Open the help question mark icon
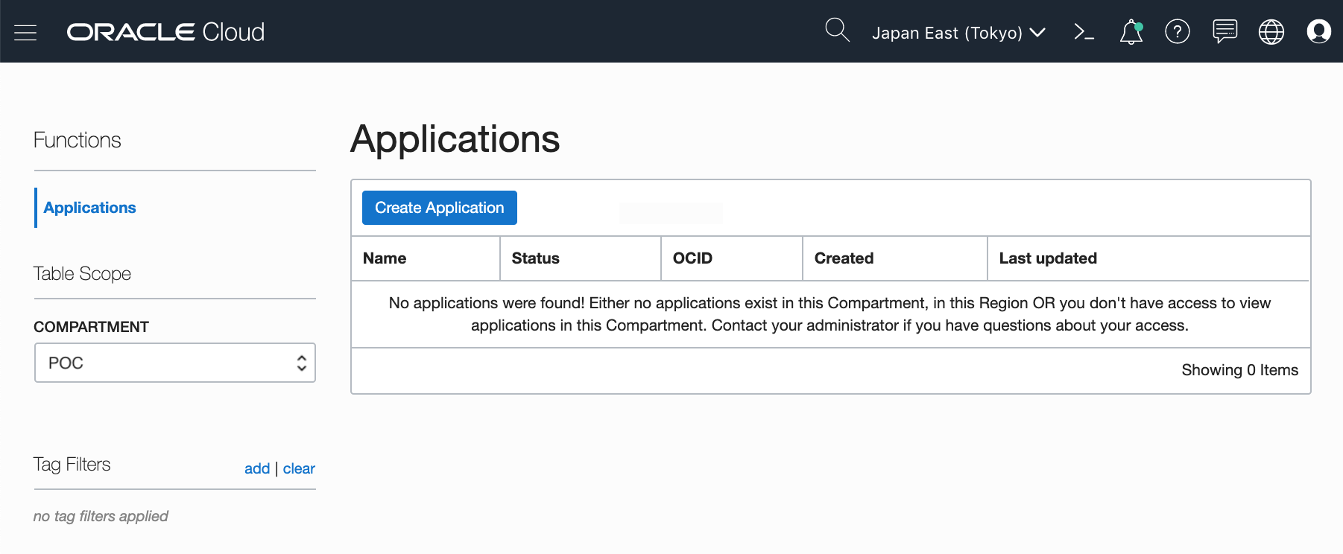The height and width of the screenshot is (554, 1343). 1177,32
